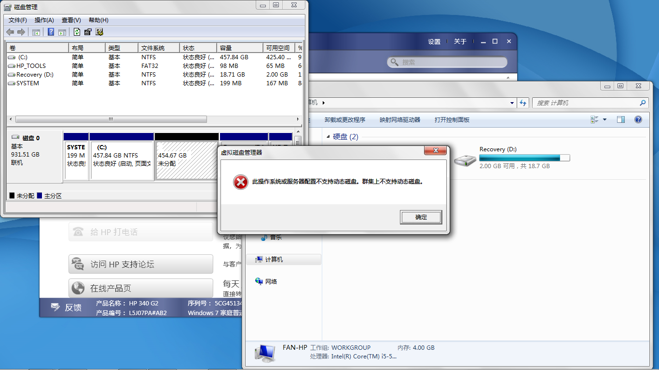The image size is (659, 370).
Task: Sort by the 容量 column header
Action: pyautogui.click(x=240, y=48)
